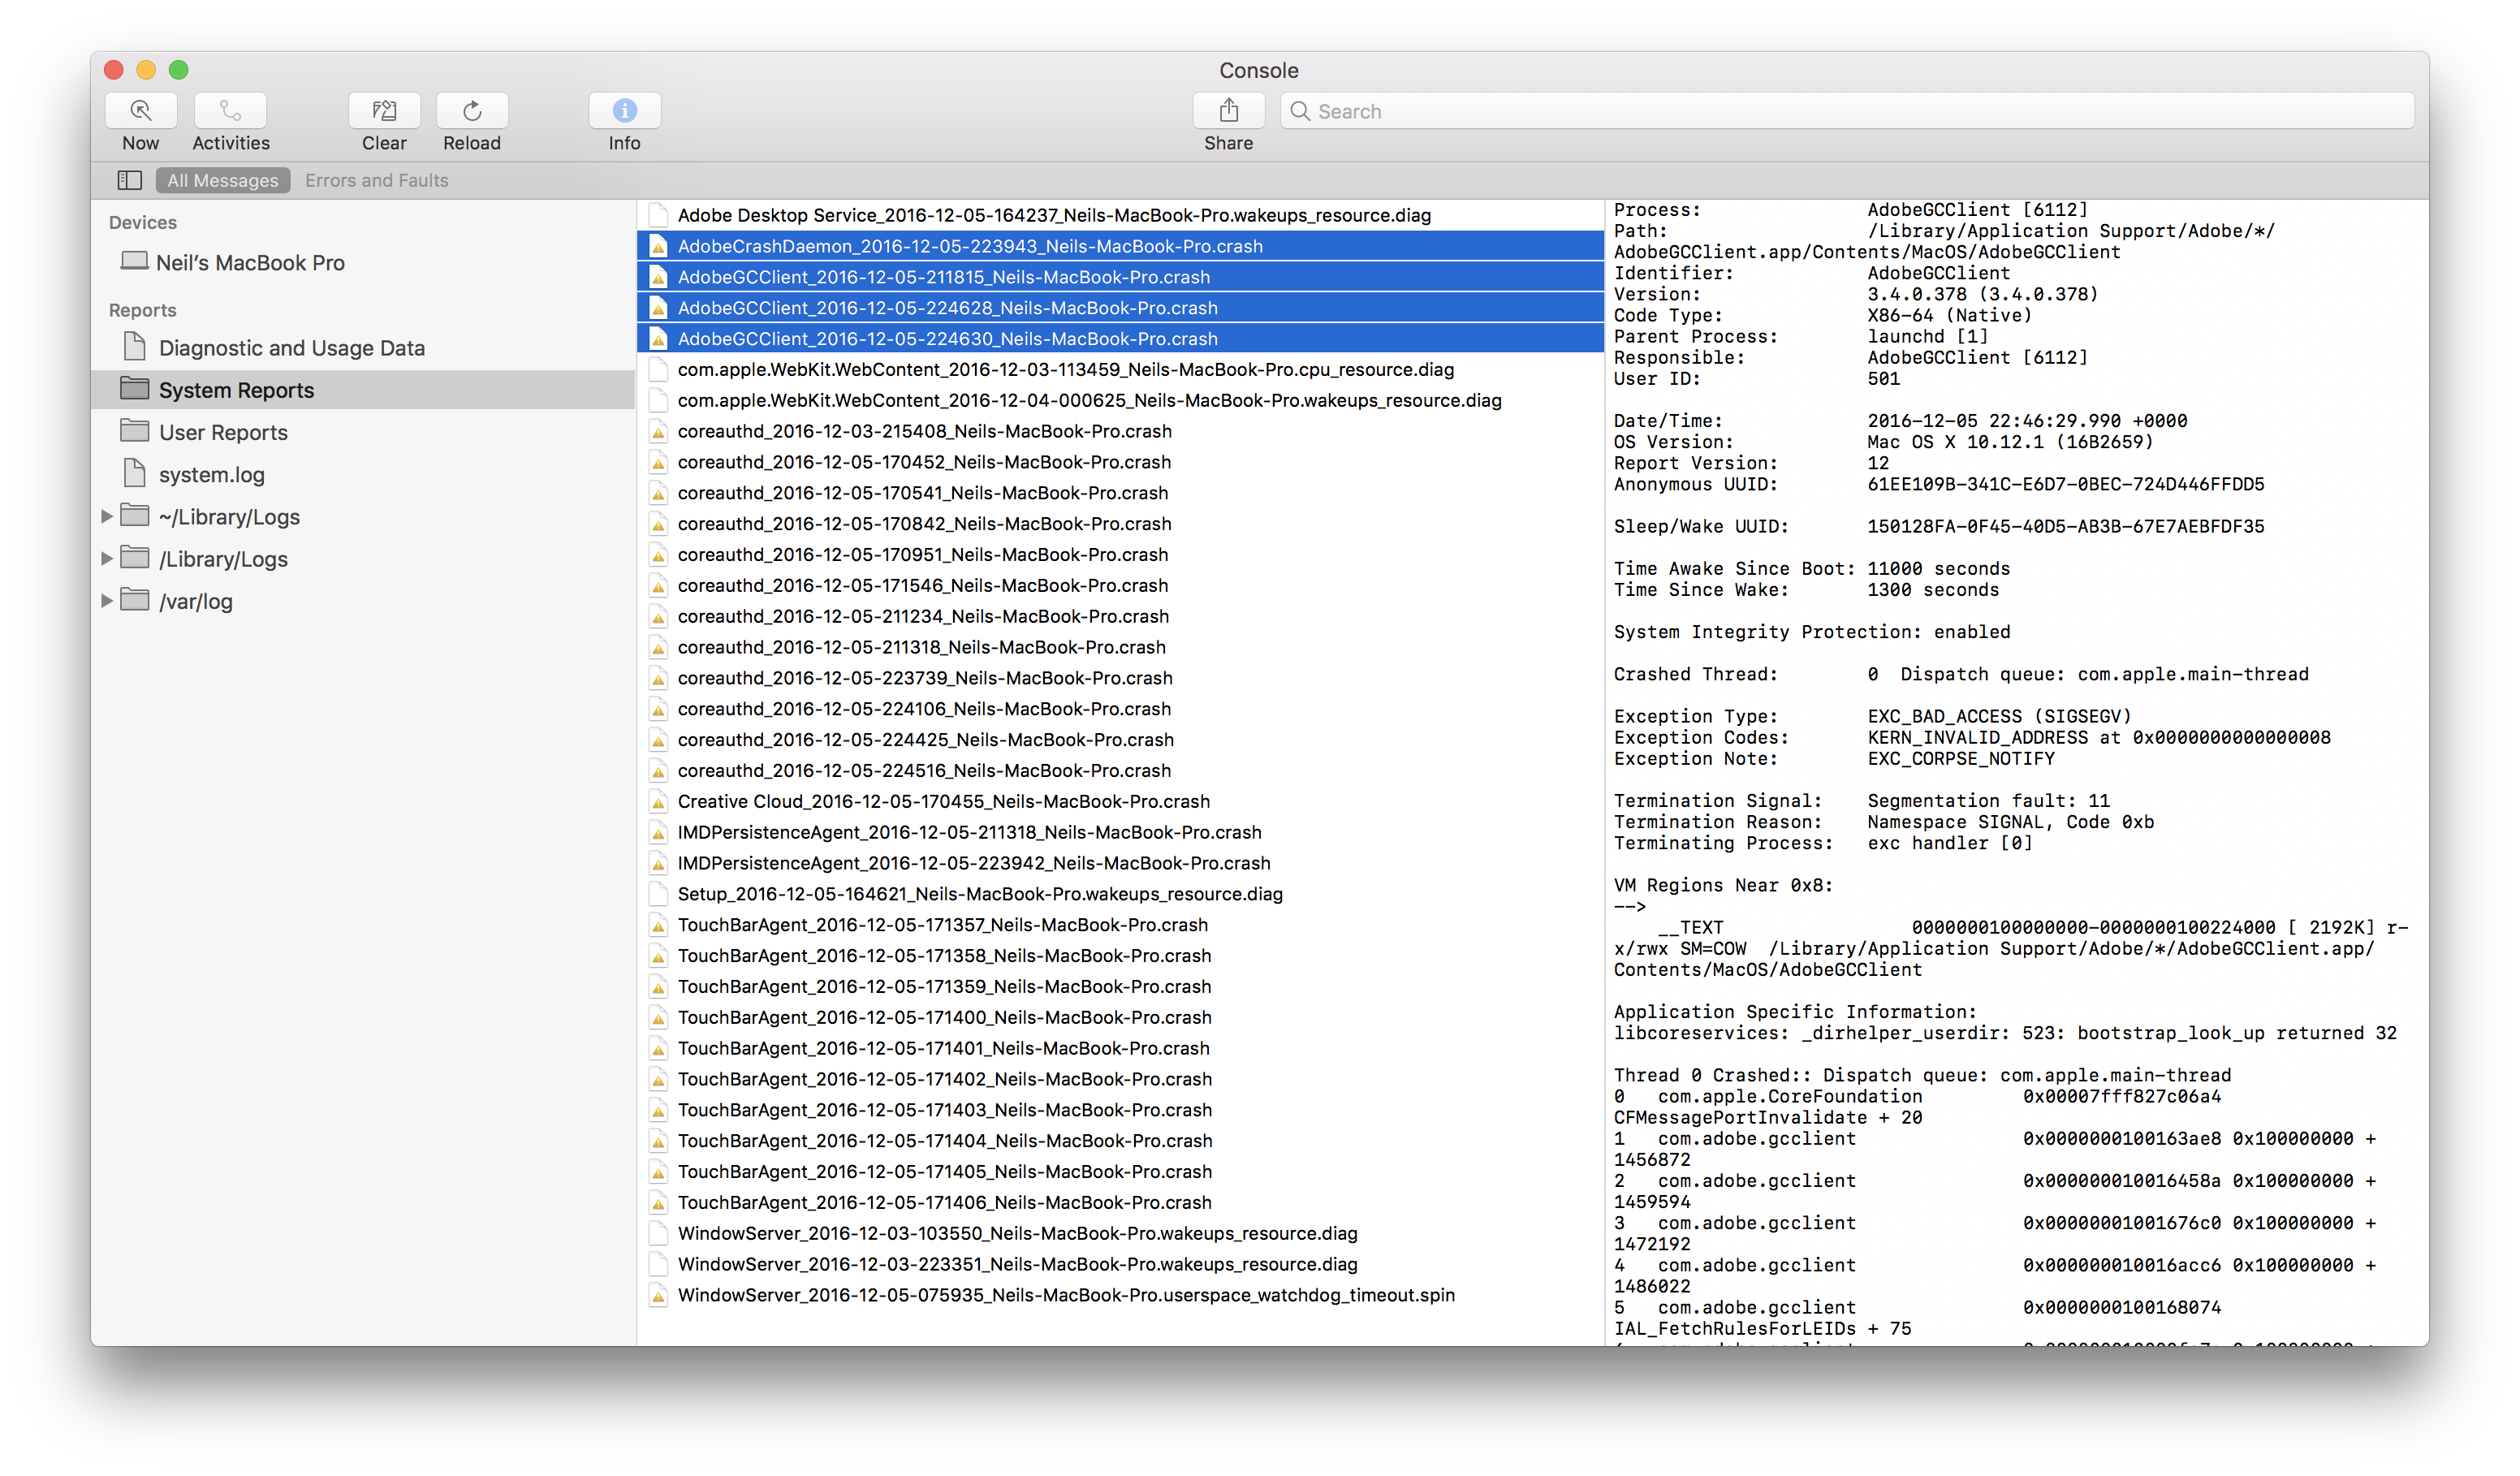Select AdobeCrashDaemon 223943 crash report

pyautogui.click(x=1120, y=246)
